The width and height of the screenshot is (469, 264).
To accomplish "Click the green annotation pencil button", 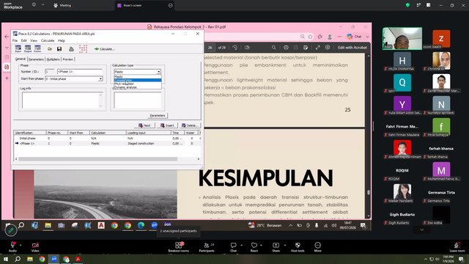I will [11, 230].
